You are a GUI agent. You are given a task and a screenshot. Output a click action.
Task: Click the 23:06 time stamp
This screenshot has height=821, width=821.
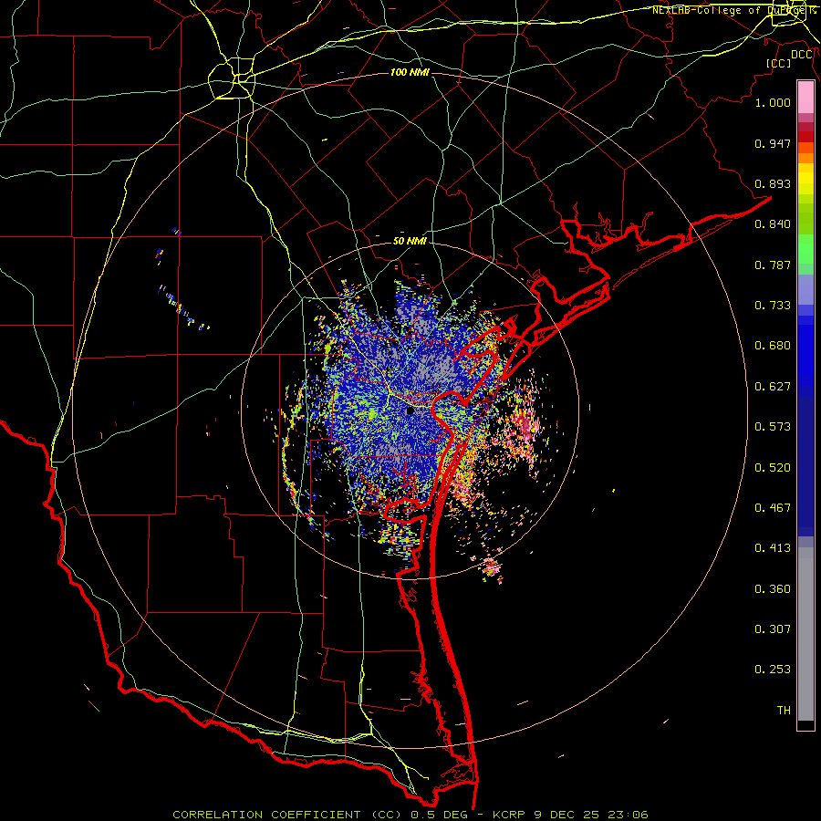pyautogui.click(x=628, y=815)
